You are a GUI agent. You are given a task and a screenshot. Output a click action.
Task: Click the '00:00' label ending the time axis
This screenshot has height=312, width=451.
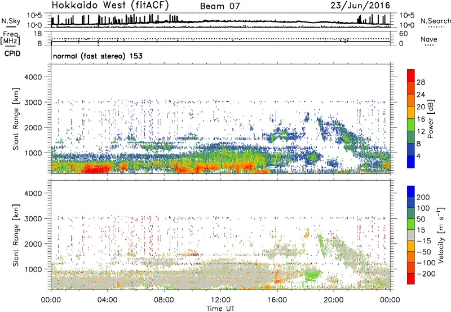pos(390,300)
